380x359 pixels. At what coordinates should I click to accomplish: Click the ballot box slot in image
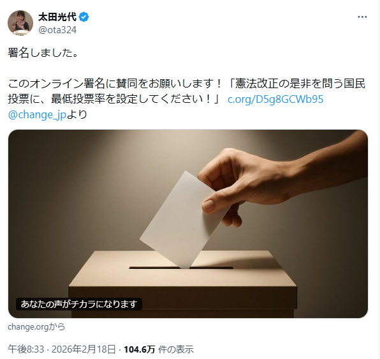(181, 268)
